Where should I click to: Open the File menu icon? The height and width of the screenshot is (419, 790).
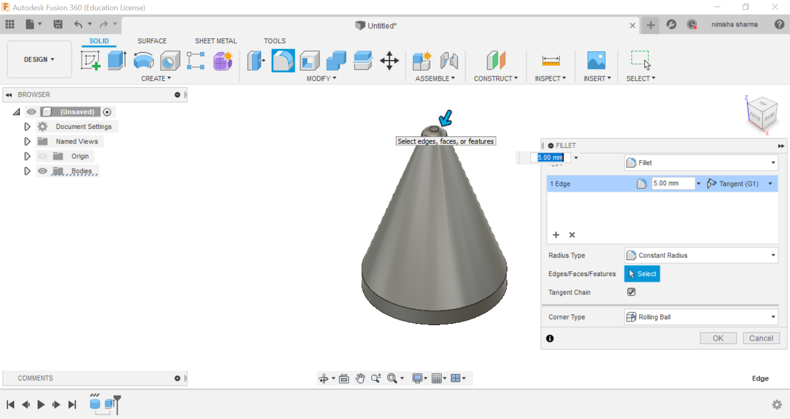click(x=30, y=25)
